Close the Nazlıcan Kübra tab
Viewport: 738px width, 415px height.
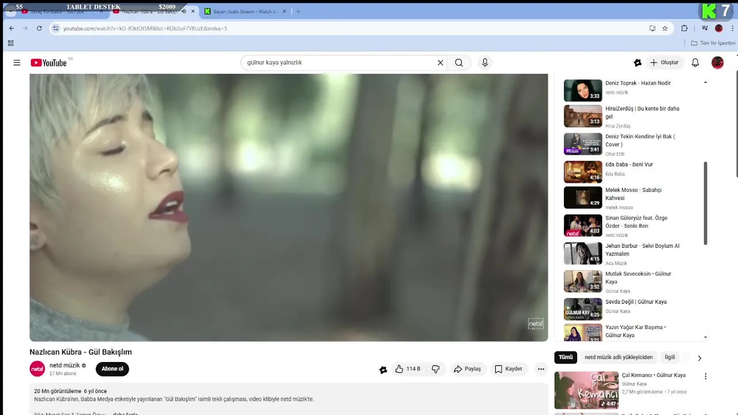193,12
